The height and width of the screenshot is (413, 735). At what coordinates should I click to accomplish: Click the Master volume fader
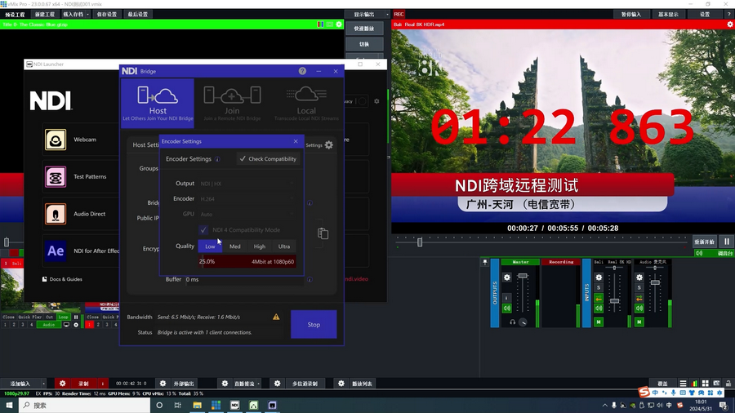[x=523, y=278]
